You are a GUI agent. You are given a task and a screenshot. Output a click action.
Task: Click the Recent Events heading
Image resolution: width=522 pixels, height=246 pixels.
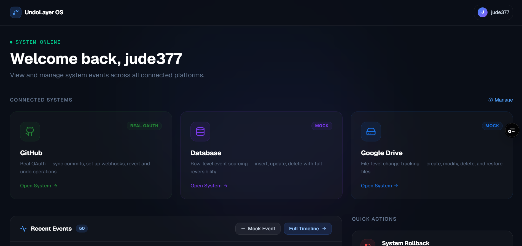click(51, 229)
